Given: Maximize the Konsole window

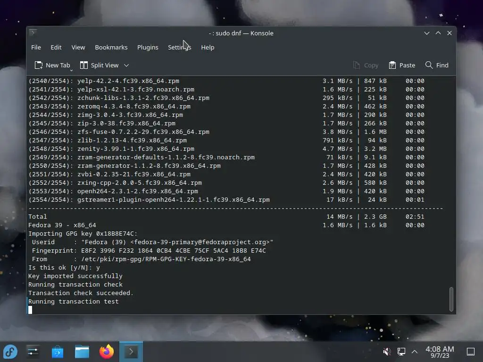Looking at the screenshot, I should tap(438, 33).
